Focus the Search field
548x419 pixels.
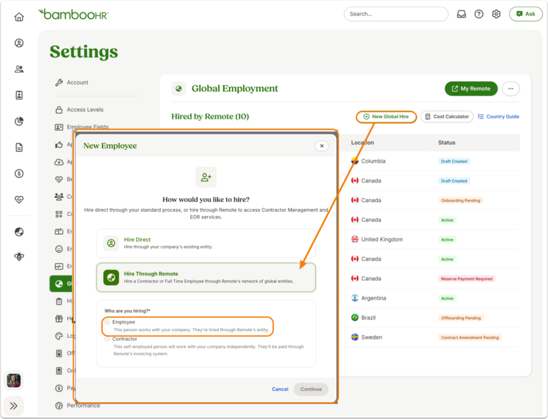tap(396, 14)
